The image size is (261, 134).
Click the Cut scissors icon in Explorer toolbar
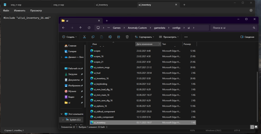pyautogui.click(x=84, y=37)
